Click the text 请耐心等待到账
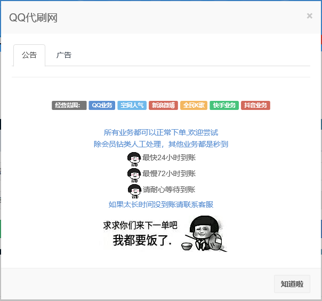The width and height of the screenshot is (322, 301). [169, 189]
